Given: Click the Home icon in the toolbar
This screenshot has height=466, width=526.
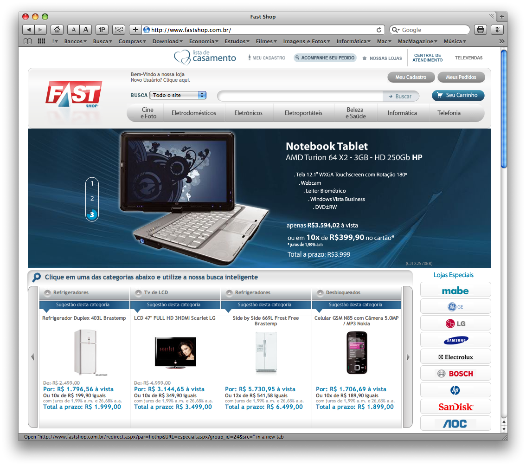Looking at the screenshot, I should pos(57,30).
